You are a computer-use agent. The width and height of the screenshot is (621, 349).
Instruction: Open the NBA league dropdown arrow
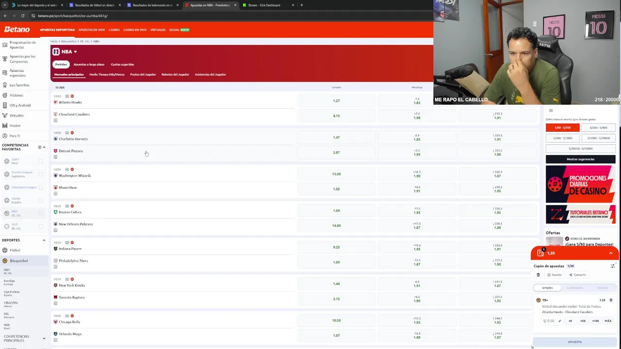(75, 52)
